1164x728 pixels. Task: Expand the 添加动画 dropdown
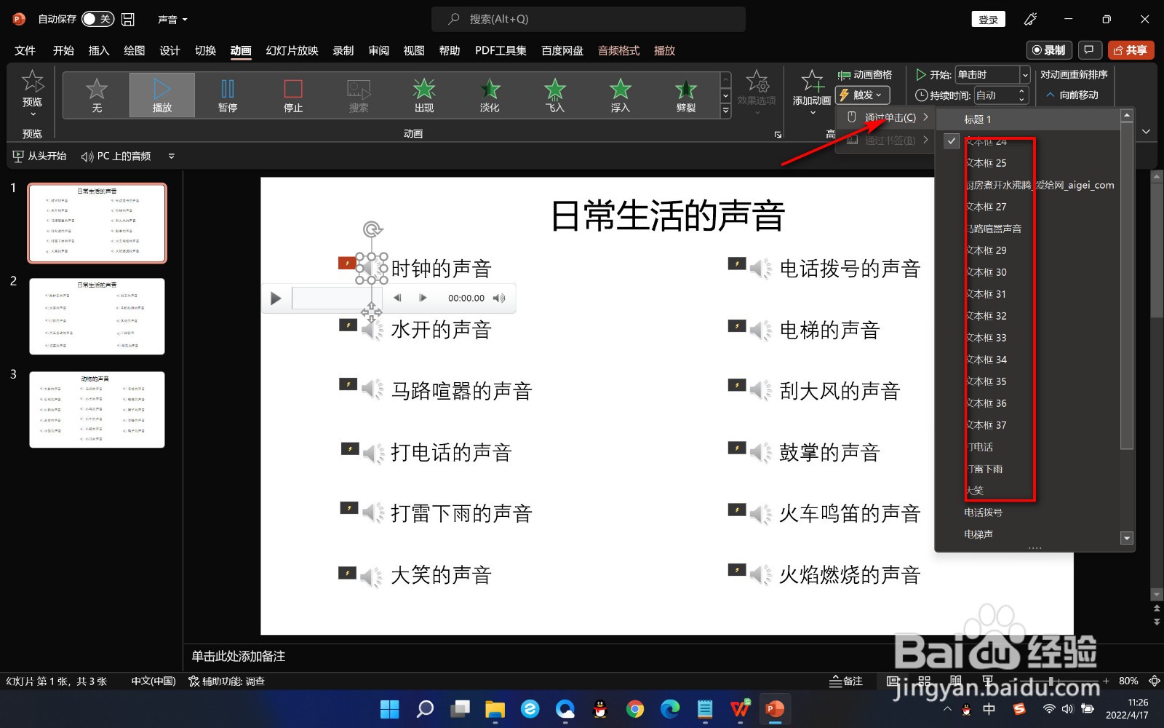coord(812,113)
